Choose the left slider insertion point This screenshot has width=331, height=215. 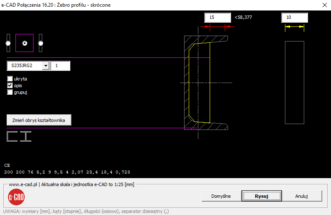coord(8,43)
